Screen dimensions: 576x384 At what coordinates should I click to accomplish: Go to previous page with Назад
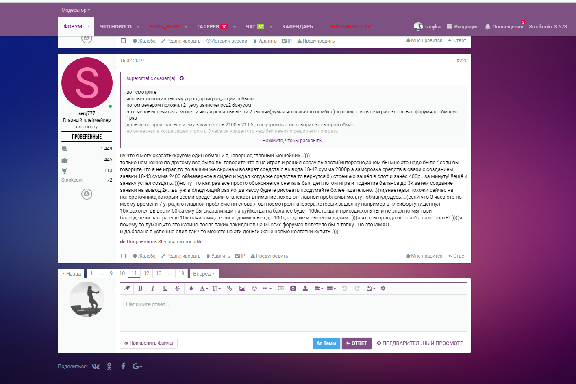tap(72, 274)
